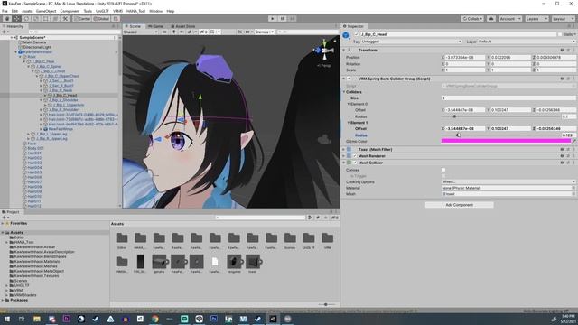The width and height of the screenshot is (578, 325).
Task: Select J_Bip_C_Head in Hierarchy
Action: (64, 95)
